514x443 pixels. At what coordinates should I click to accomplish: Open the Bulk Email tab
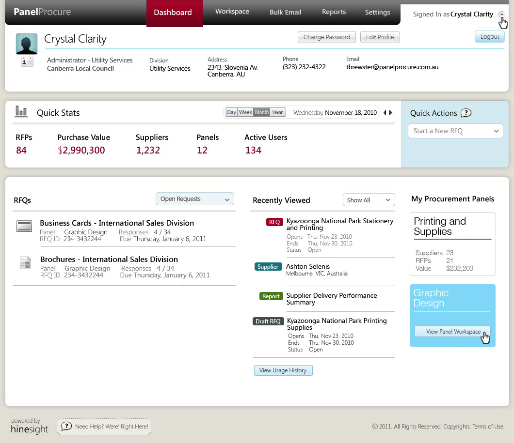[x=285, y=13]
